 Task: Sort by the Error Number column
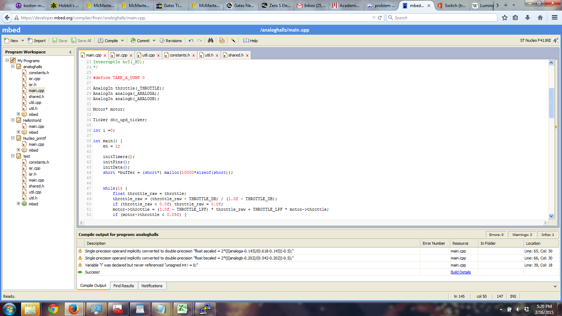pos(435,243)
